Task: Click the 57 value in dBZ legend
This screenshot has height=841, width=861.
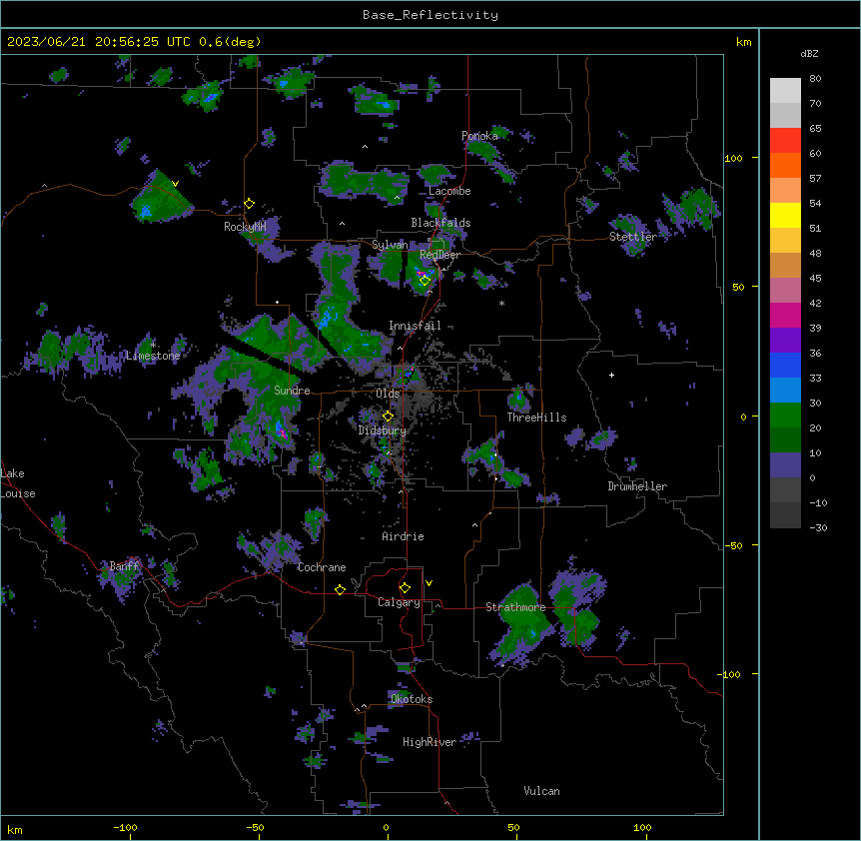Action: pos(815,179)
